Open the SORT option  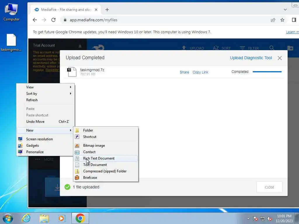pos(222,48)
